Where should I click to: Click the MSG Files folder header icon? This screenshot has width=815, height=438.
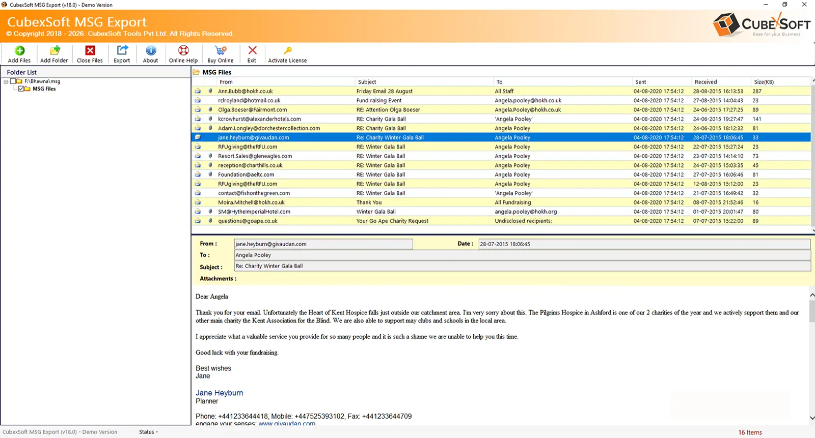click(x=196, y=72)
